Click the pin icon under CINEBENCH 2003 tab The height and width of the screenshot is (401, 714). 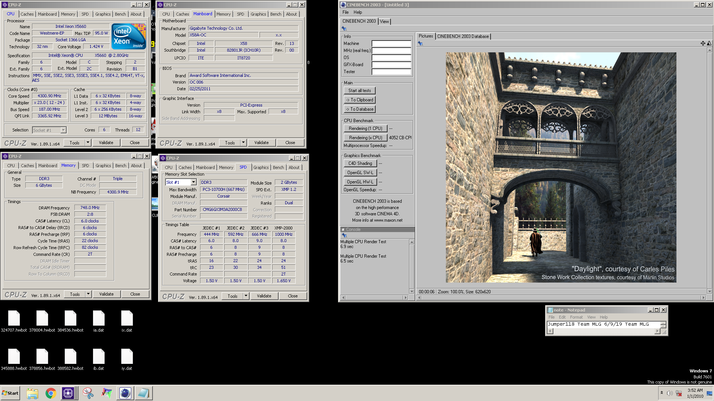(x=344, y=29)
